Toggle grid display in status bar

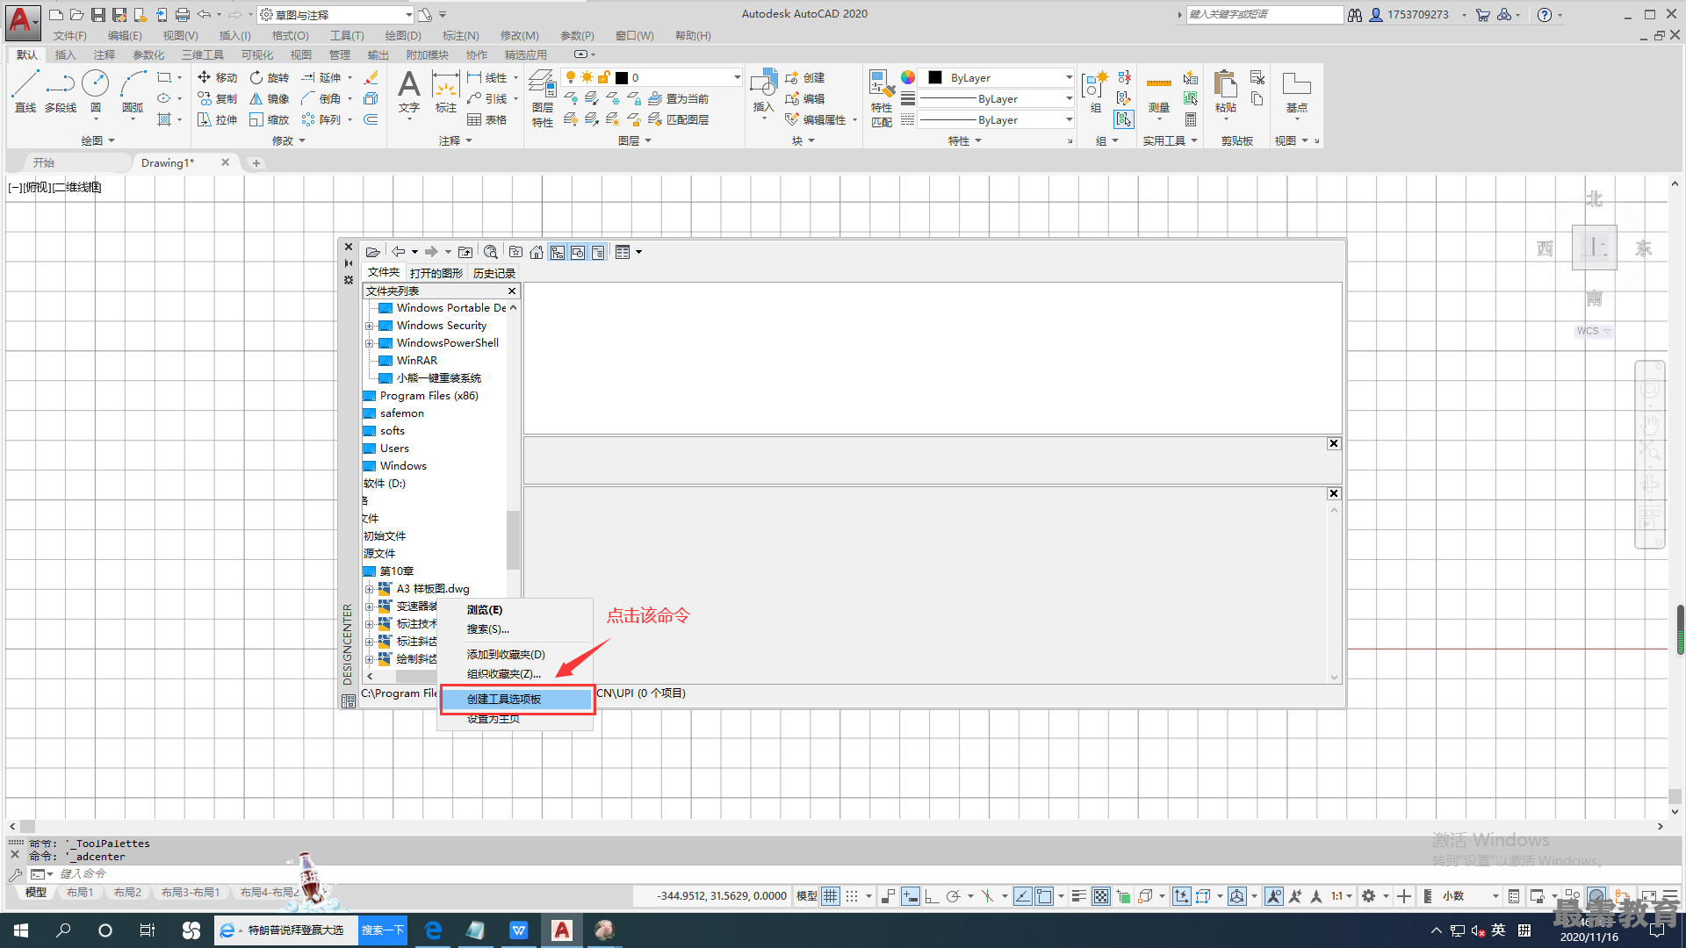830,895
